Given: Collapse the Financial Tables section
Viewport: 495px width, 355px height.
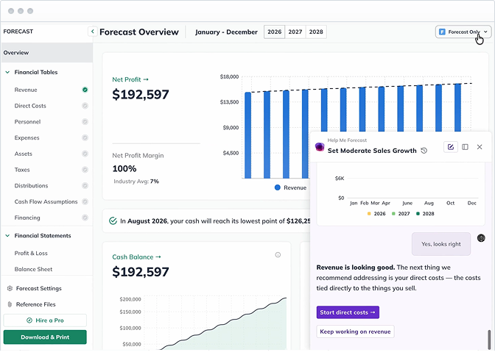Looking at the screenshot, I should pyautogui.click(x=7, y=72).
